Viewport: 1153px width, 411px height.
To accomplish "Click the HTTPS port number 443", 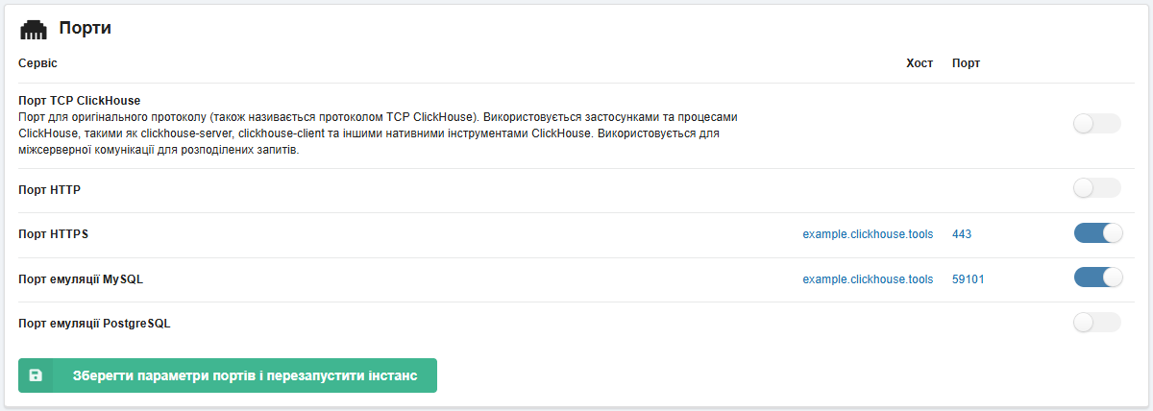I will pyautogui.click(x=962, y=234).
